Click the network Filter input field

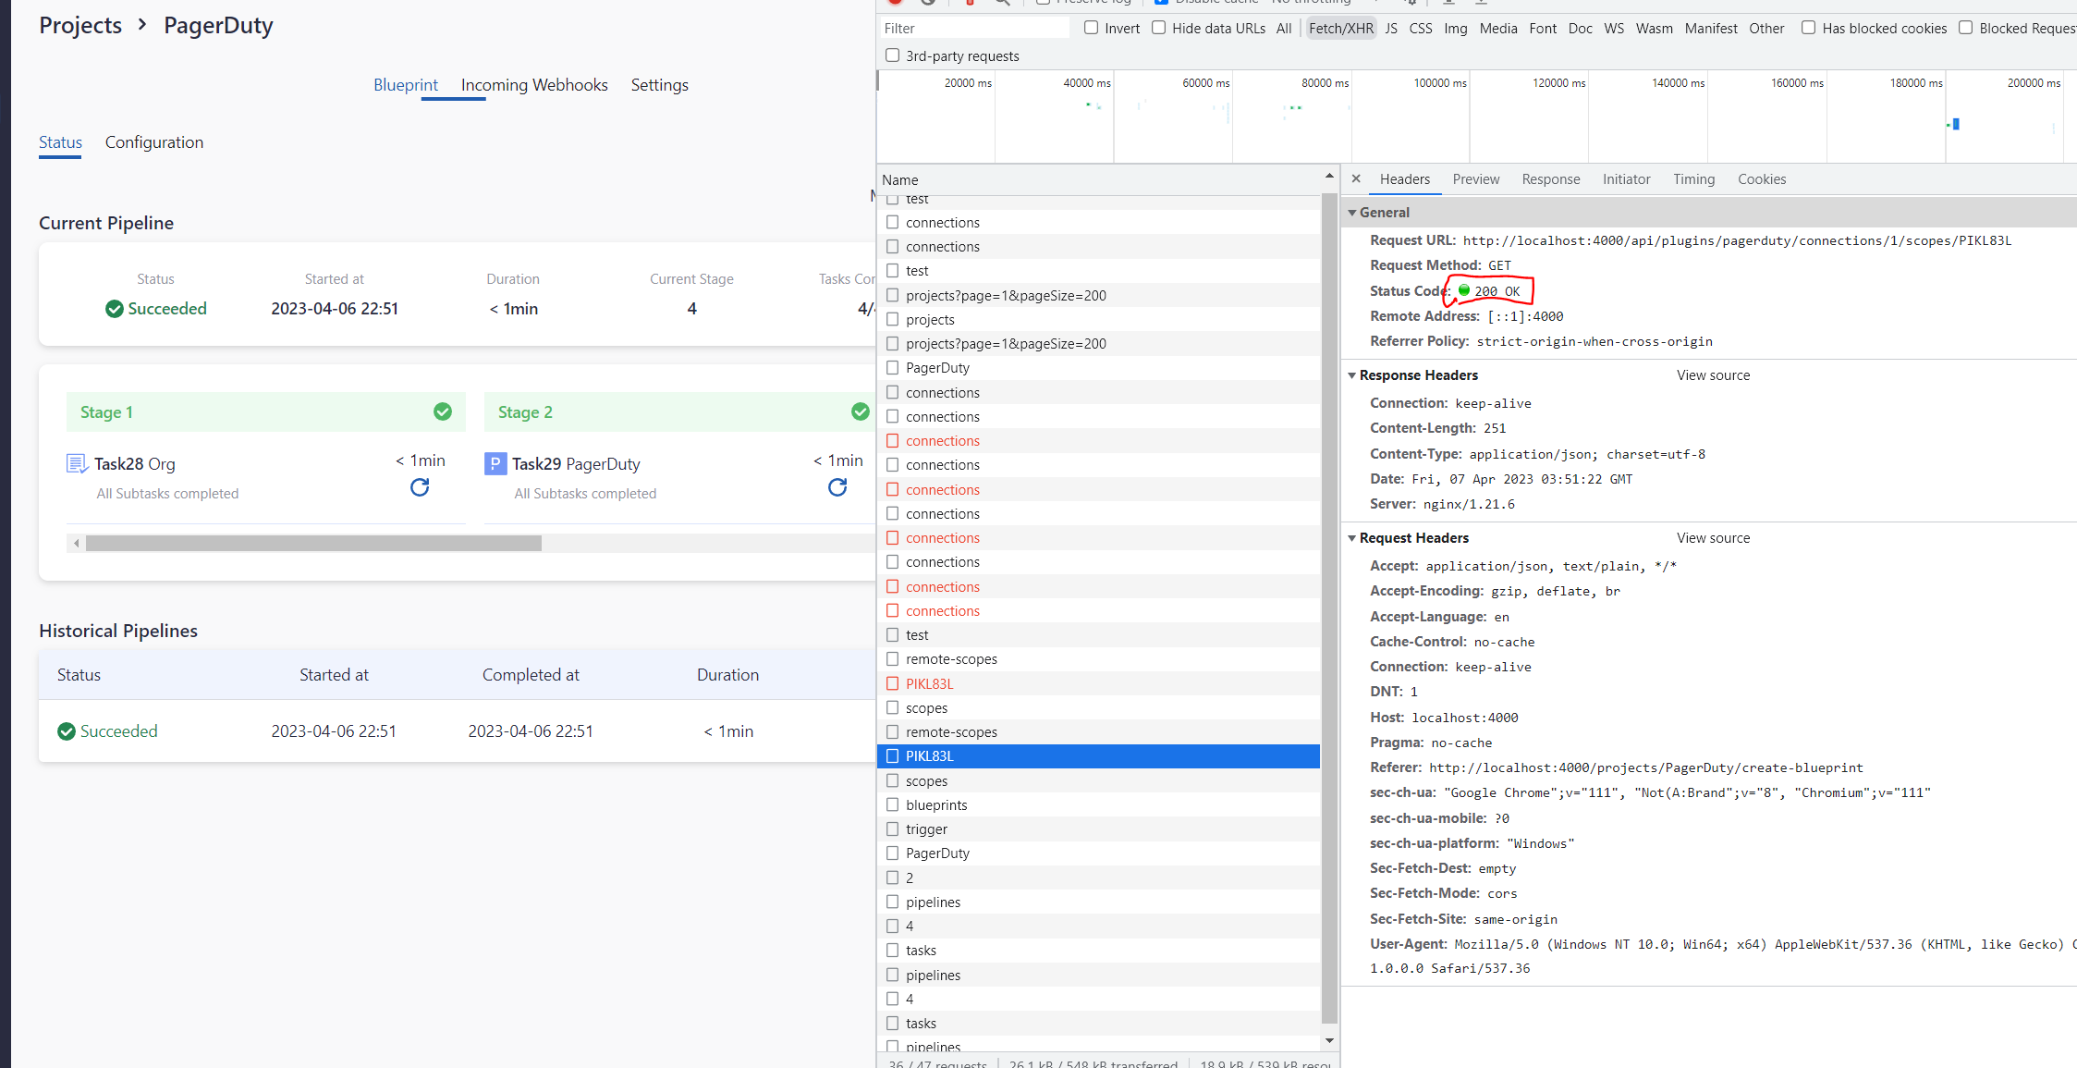[x=974, y=29]
